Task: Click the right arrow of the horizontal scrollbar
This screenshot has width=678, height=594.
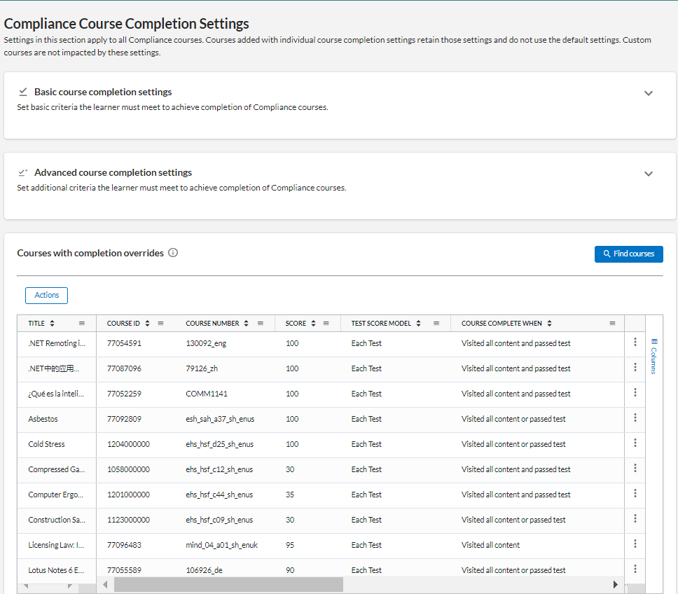Action: click(615, 583)
